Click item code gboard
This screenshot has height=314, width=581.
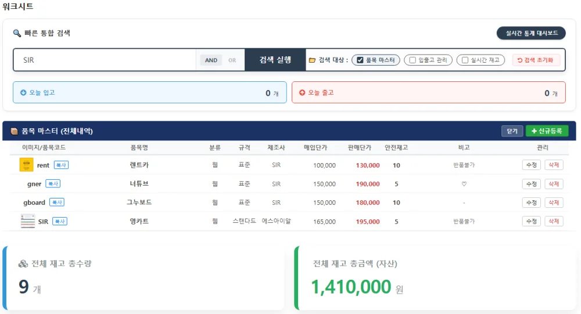click(34, 203)
